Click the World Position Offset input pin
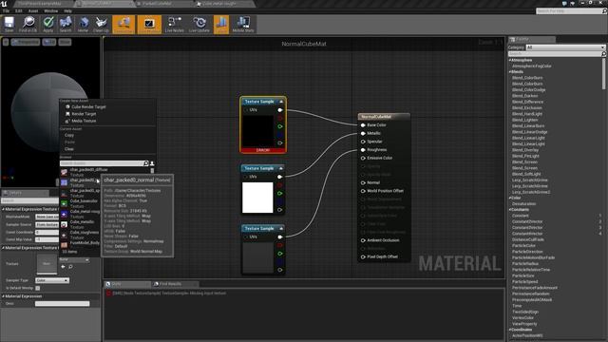 363,191
